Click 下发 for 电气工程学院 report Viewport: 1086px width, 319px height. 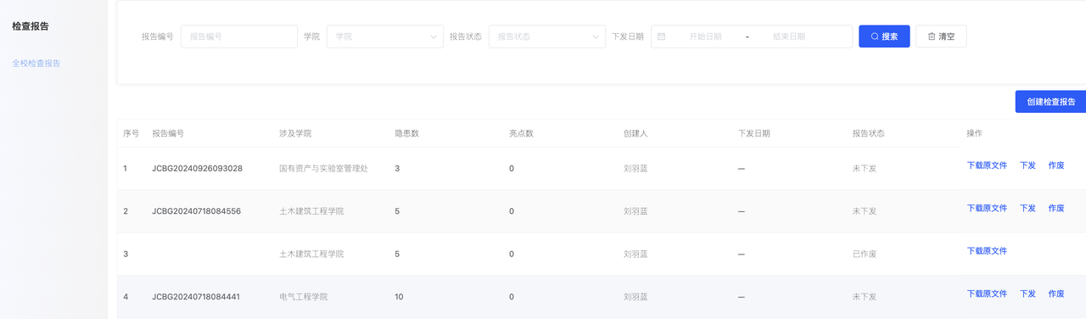pos(1027,294)
